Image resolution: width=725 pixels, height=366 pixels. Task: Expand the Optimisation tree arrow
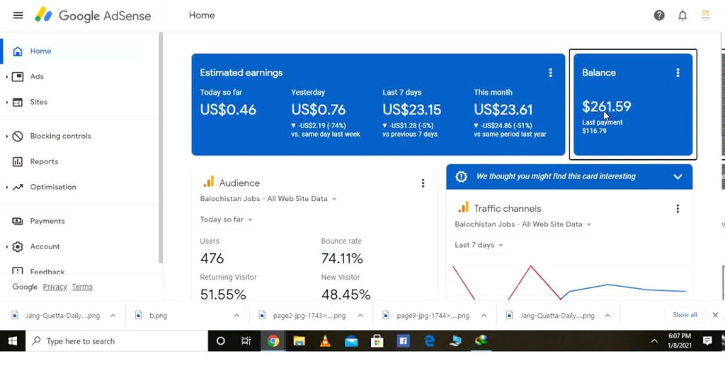click(6, 187)
